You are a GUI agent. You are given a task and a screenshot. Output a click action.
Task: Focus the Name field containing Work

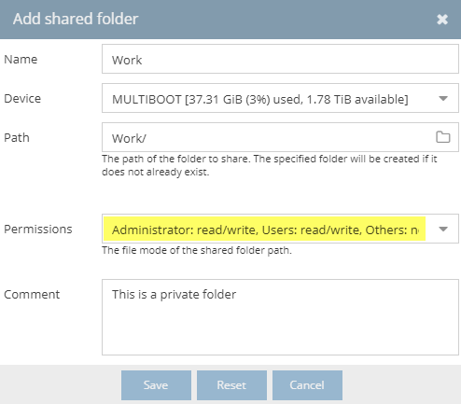[x=280, y=59]
